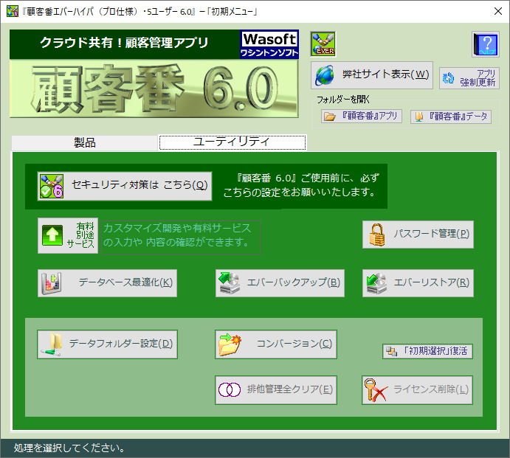Open セキュリティ対策は こちら(Q)
The image size is (510, 458).
click(x=125, y=186)
